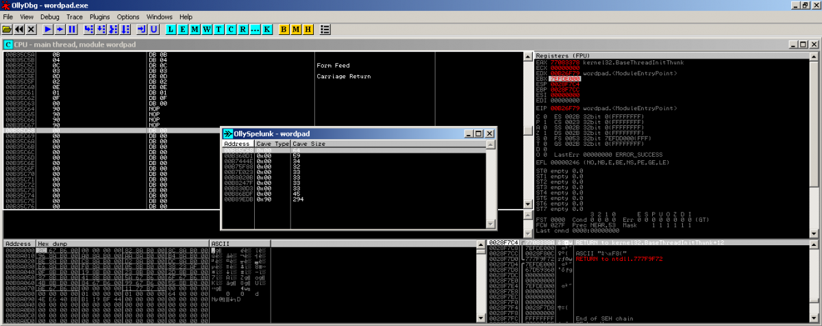Image resolution: width=822 pixels, height=326 pixels.
Task: Select the EBX register value 7EFDE000
Action: pos(564,79)
